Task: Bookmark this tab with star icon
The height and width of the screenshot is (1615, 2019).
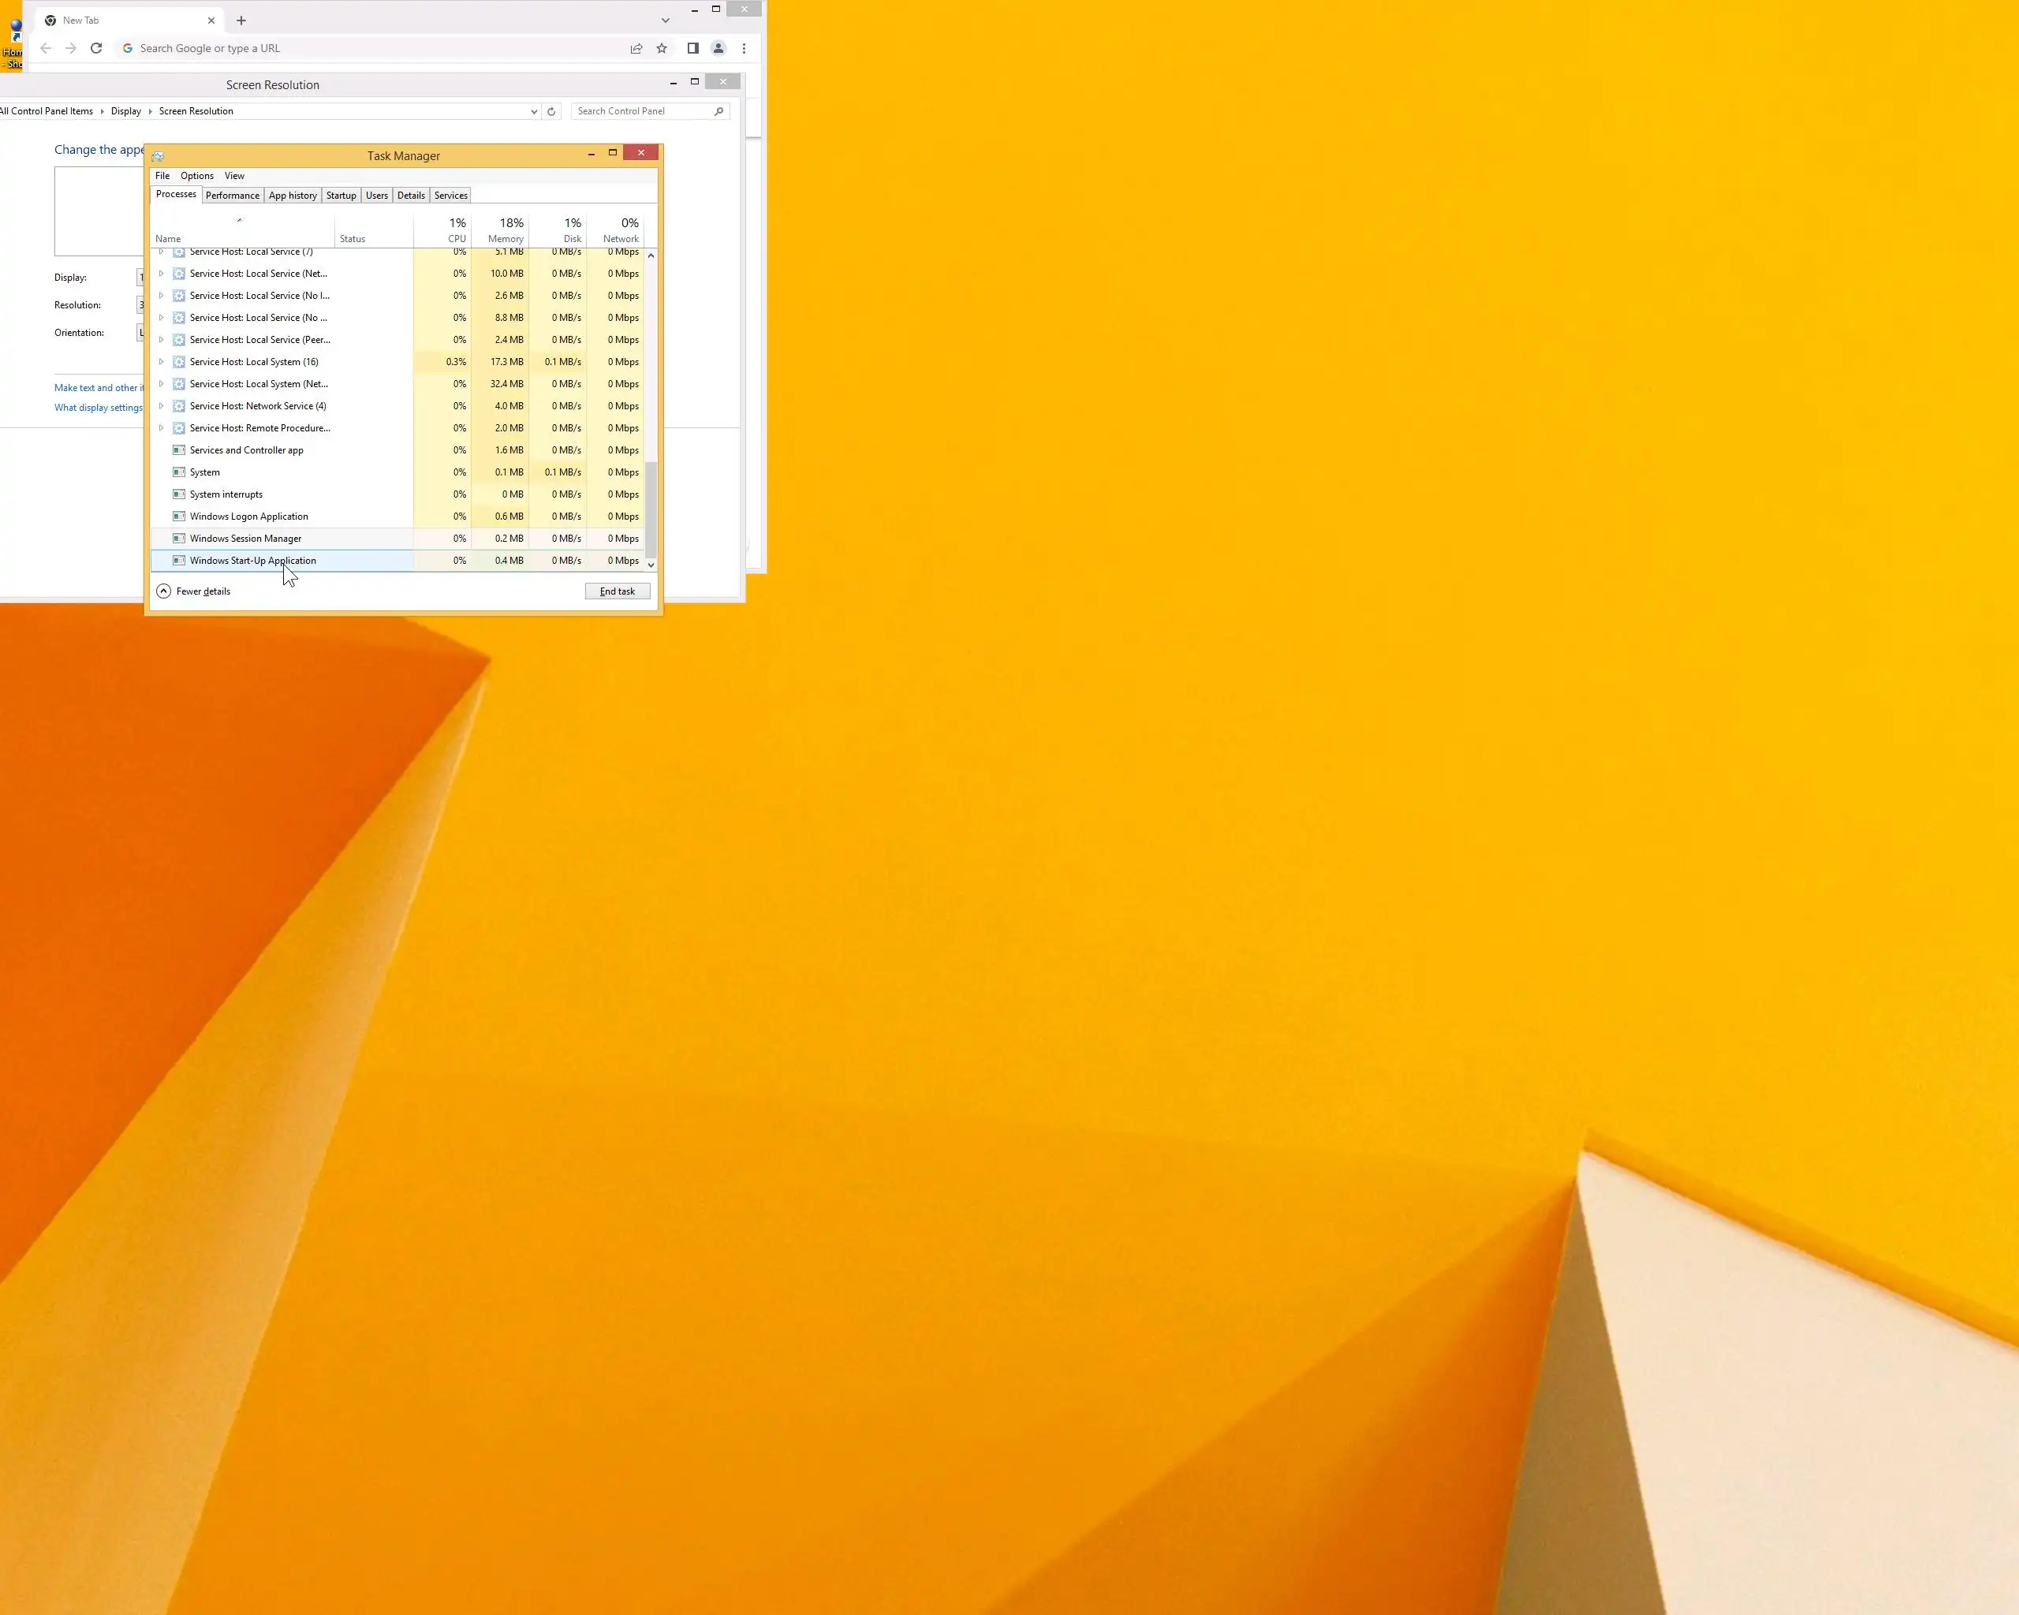Action: pos(661,49)
